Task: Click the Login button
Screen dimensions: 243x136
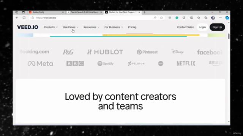Action: (202, 27)
